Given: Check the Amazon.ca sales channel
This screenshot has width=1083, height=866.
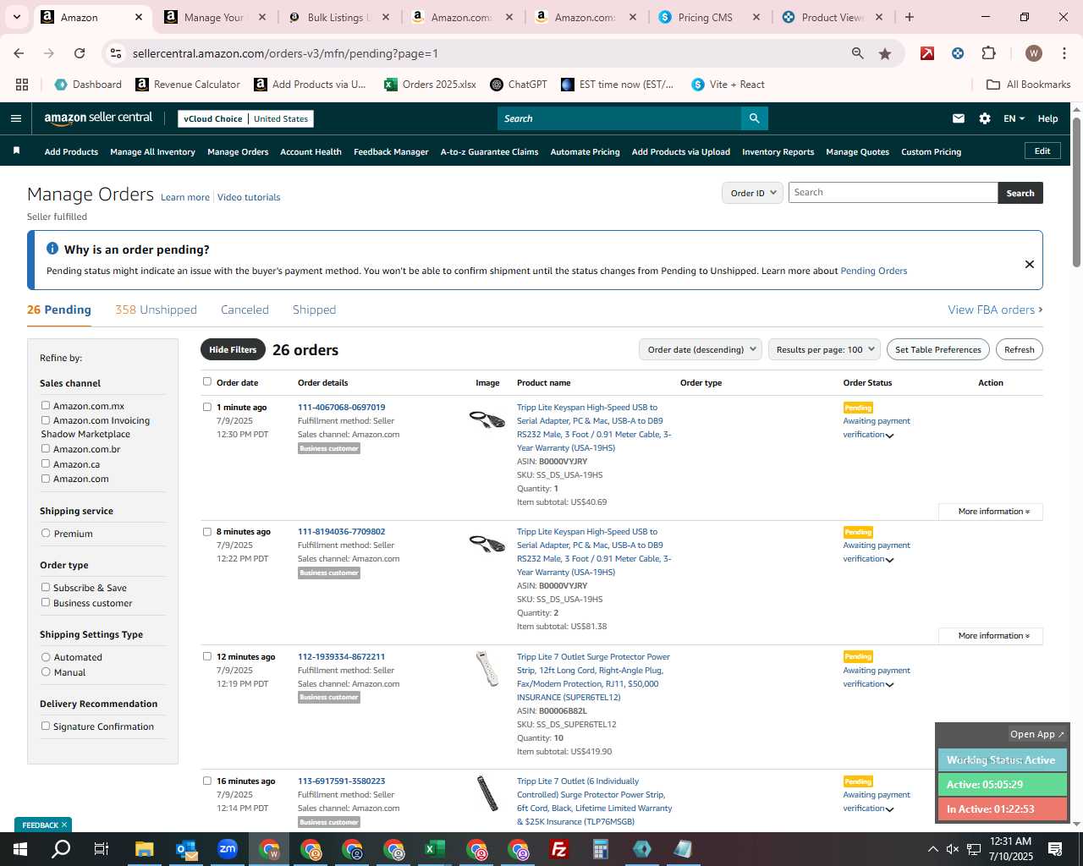Looking at the screenshot, I should click(x=46, y=463).
